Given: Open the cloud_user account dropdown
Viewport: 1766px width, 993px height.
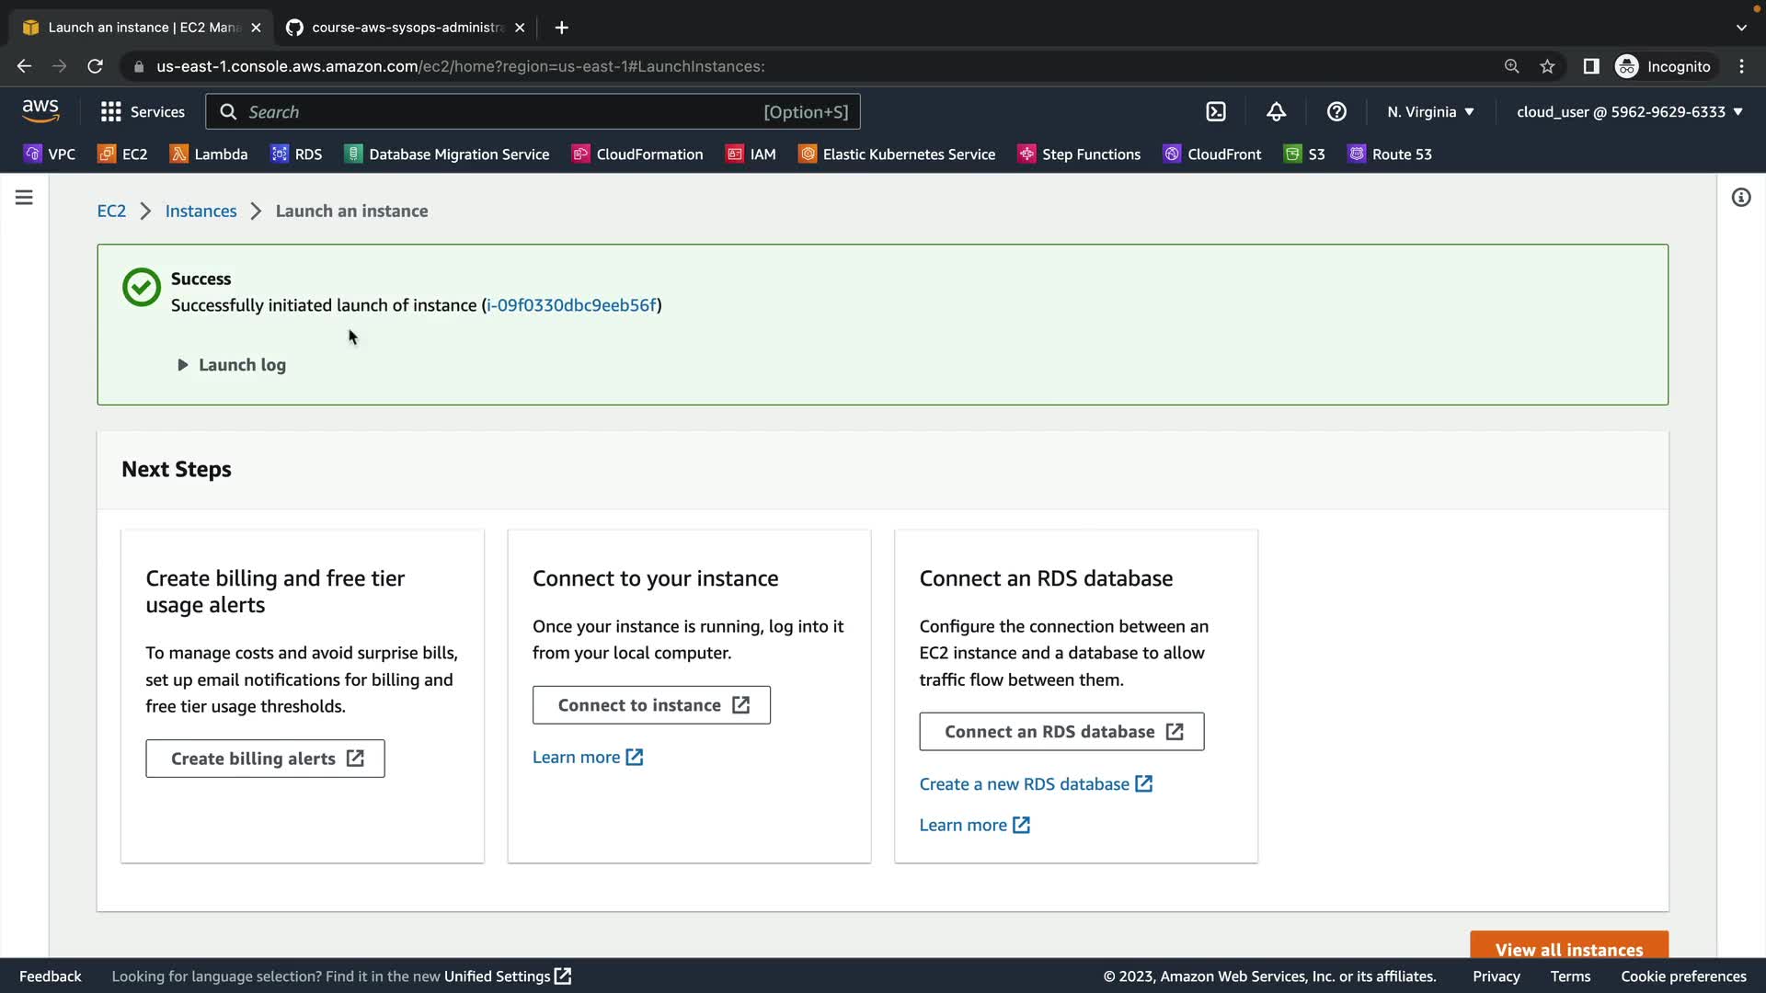Looking at the screenshot, I should coord(1629,112).
